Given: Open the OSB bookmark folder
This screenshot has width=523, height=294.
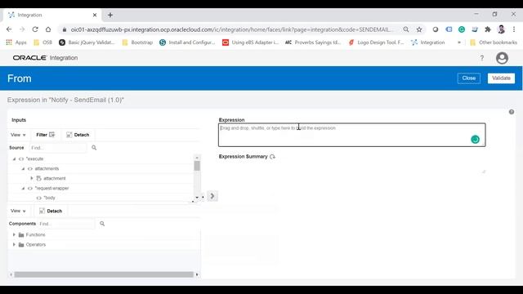Looking at the screenshot, I should pyautogui.click(x=43, y=42).
